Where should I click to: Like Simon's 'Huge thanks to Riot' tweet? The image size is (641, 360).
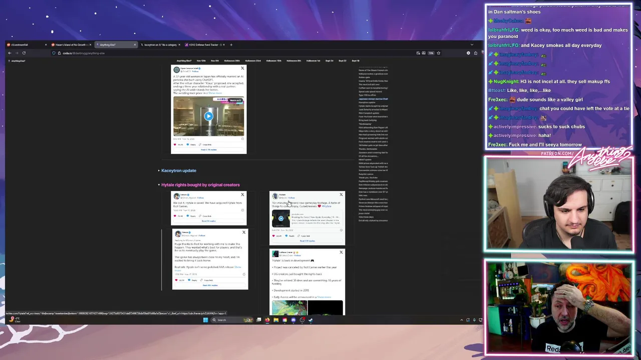(x=177, y=280)
